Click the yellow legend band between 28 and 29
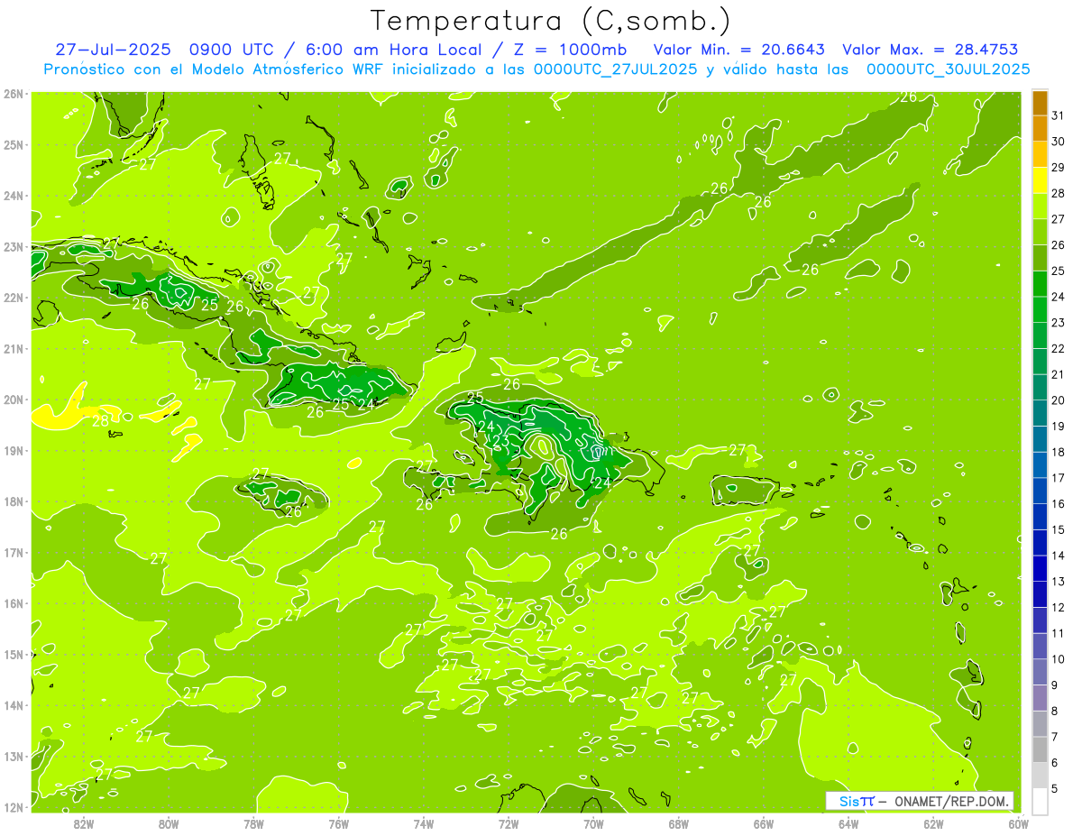1082x836 pixels. [x=1040, y=180]
